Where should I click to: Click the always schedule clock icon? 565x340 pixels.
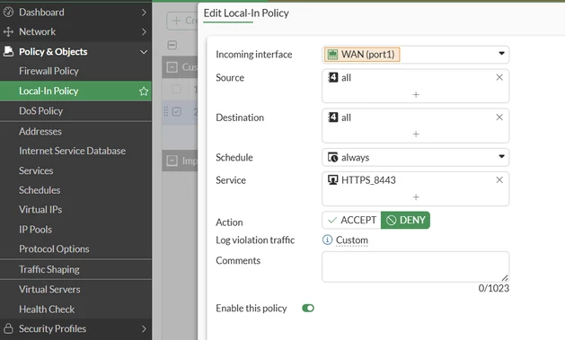pos(332,157)
